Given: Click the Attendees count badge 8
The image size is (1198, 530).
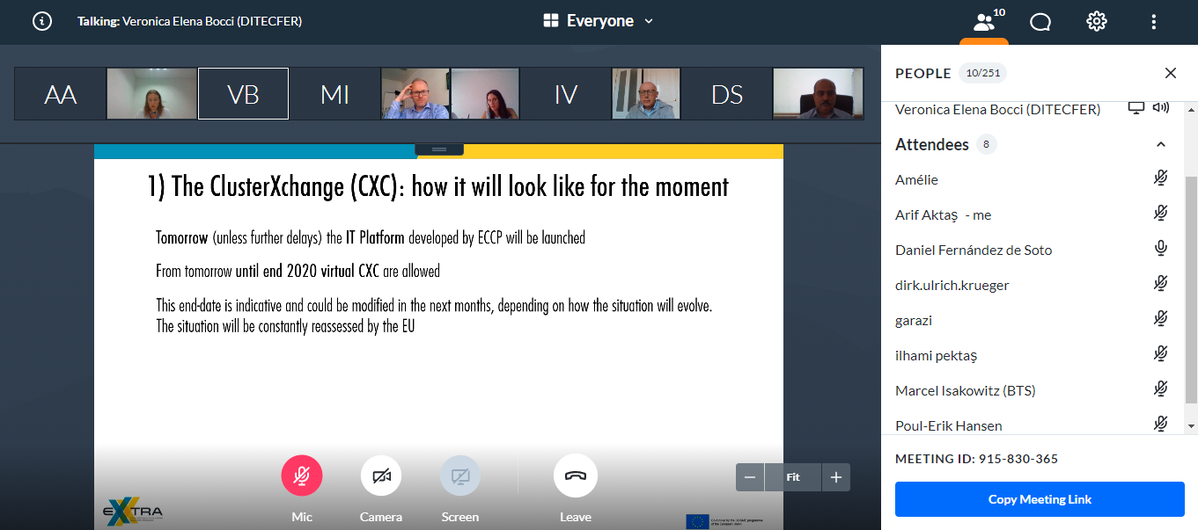Looking at the screenshot, I should (x=986, y=144).
